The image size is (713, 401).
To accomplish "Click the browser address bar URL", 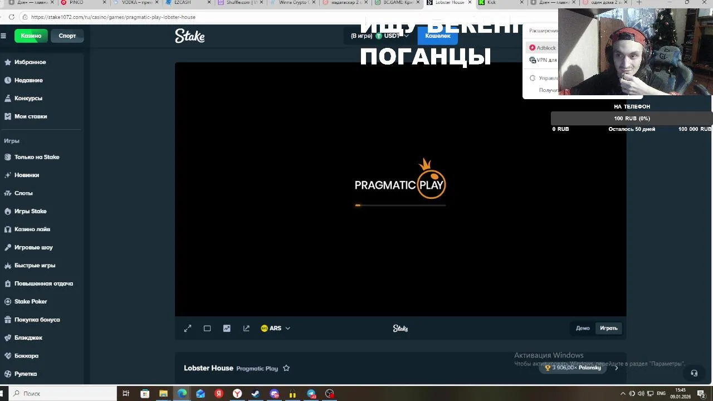I will [x=113, y=17].
